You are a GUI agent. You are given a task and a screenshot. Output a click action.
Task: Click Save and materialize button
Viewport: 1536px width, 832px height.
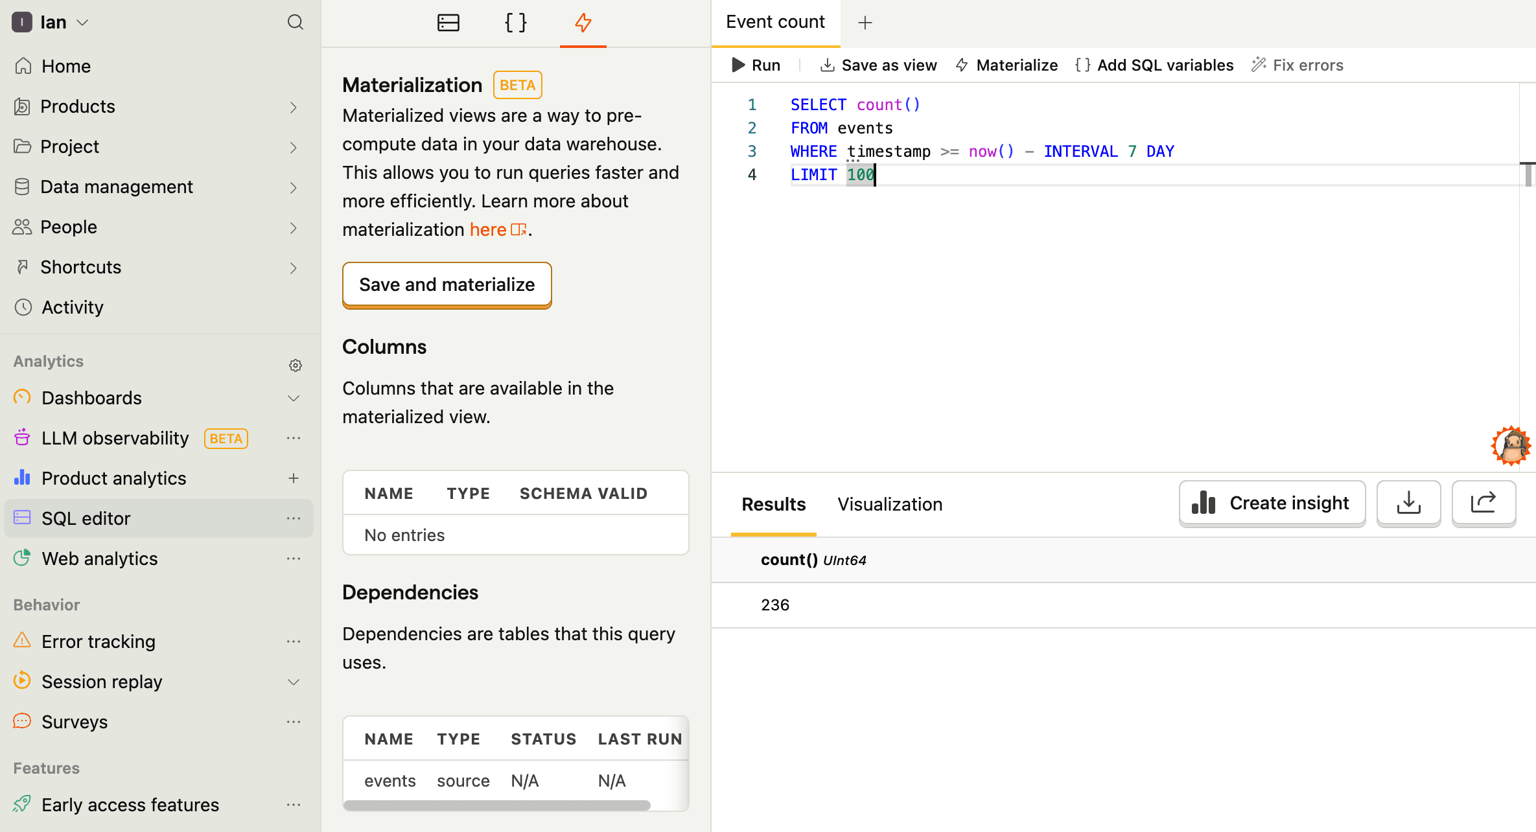tap(447, 284)
